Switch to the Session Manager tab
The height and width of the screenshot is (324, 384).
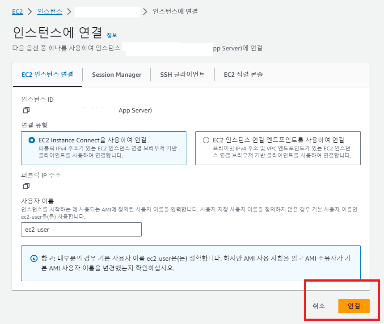coord(117,75)
